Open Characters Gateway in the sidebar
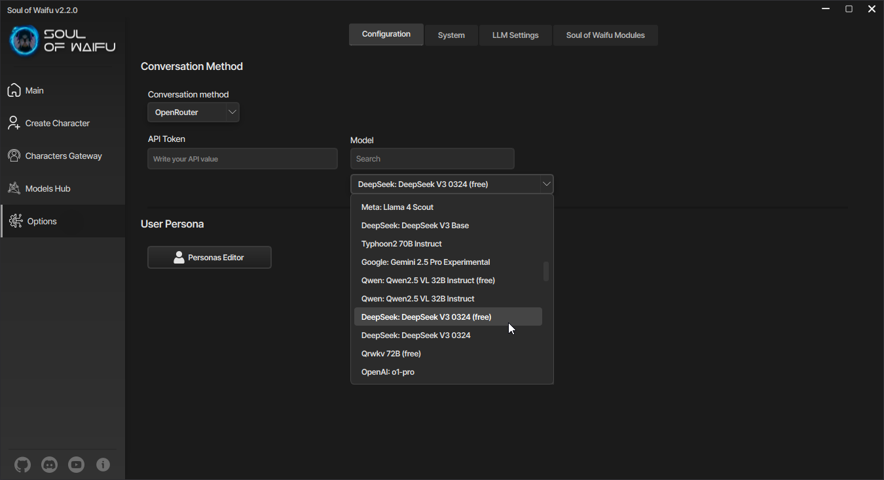This screenshot has height=480, width=884. tap(63, 156)
